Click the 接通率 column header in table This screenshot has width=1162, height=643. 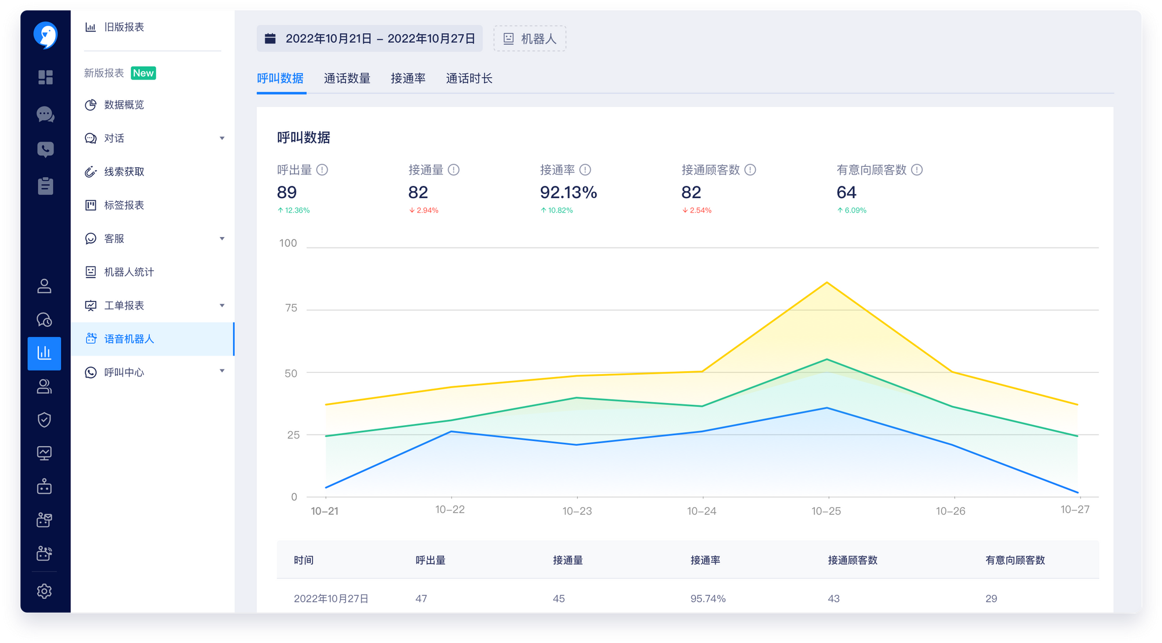click(x=705, y=561)
